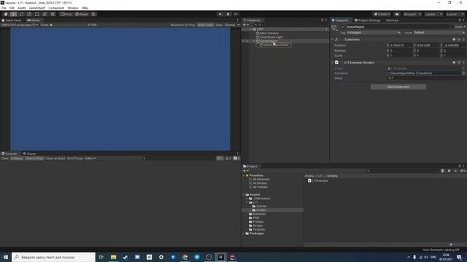Click GameObject cube icon in Inspector
467x262 pixels.
334,28
